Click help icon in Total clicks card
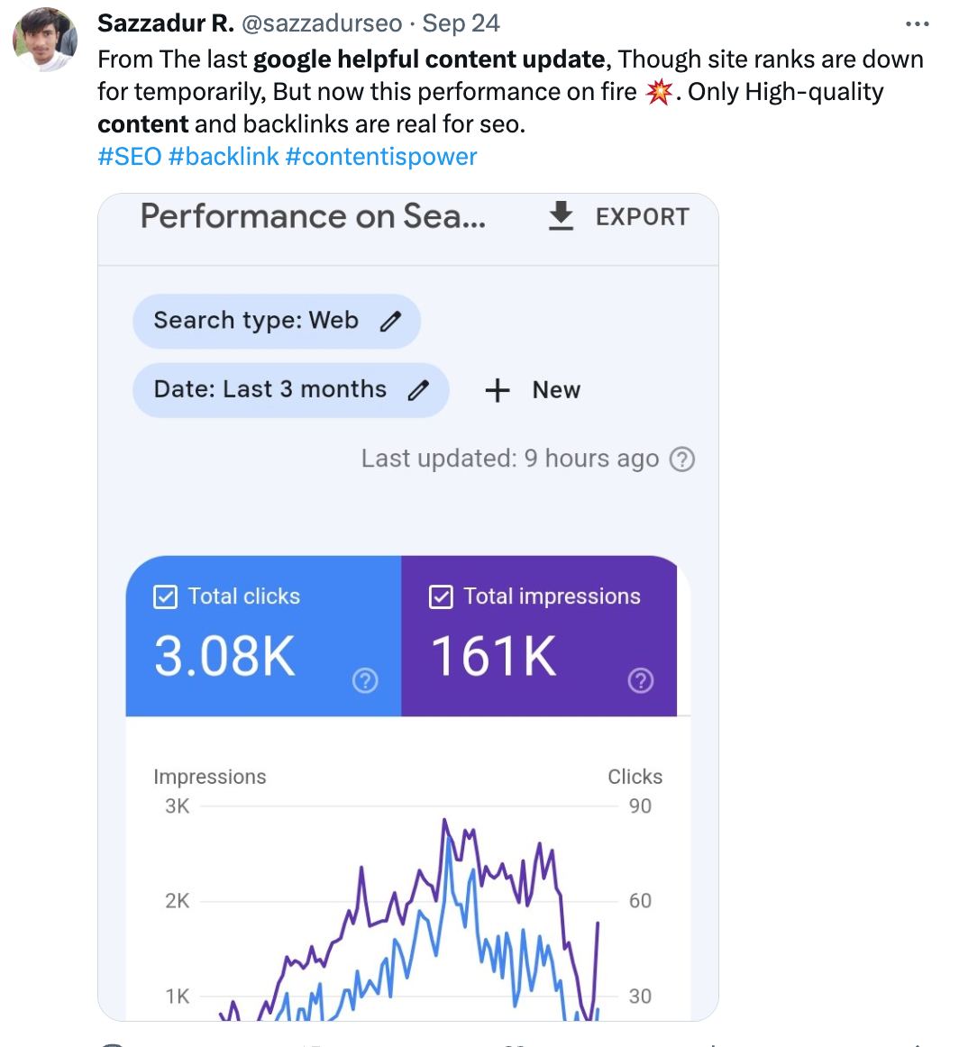This screenshot has width=959, height=1047. 364,681
